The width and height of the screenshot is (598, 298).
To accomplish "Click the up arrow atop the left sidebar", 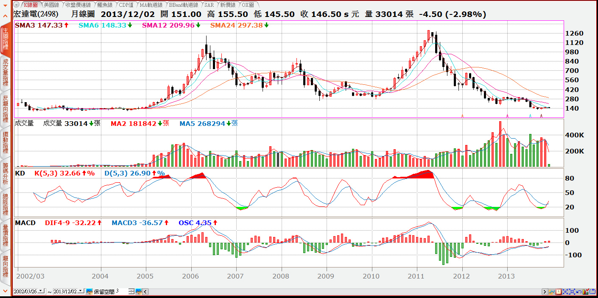I will click(x=6, y=16).
